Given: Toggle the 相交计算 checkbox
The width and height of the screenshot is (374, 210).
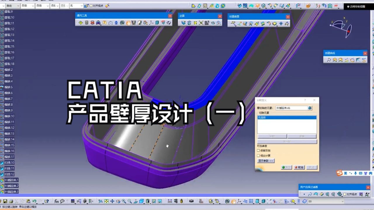Looking at the screenshot, I should tap(258, 156).
